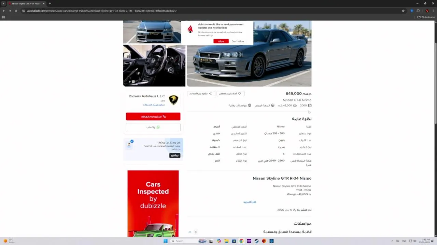This screenshot has height=245, width=437.
Task: Open Steam from the taskbar
Action: [x=256, y=241]
